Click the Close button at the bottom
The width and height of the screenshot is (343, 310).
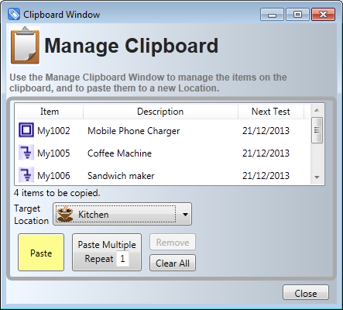[x=306, y=293]
